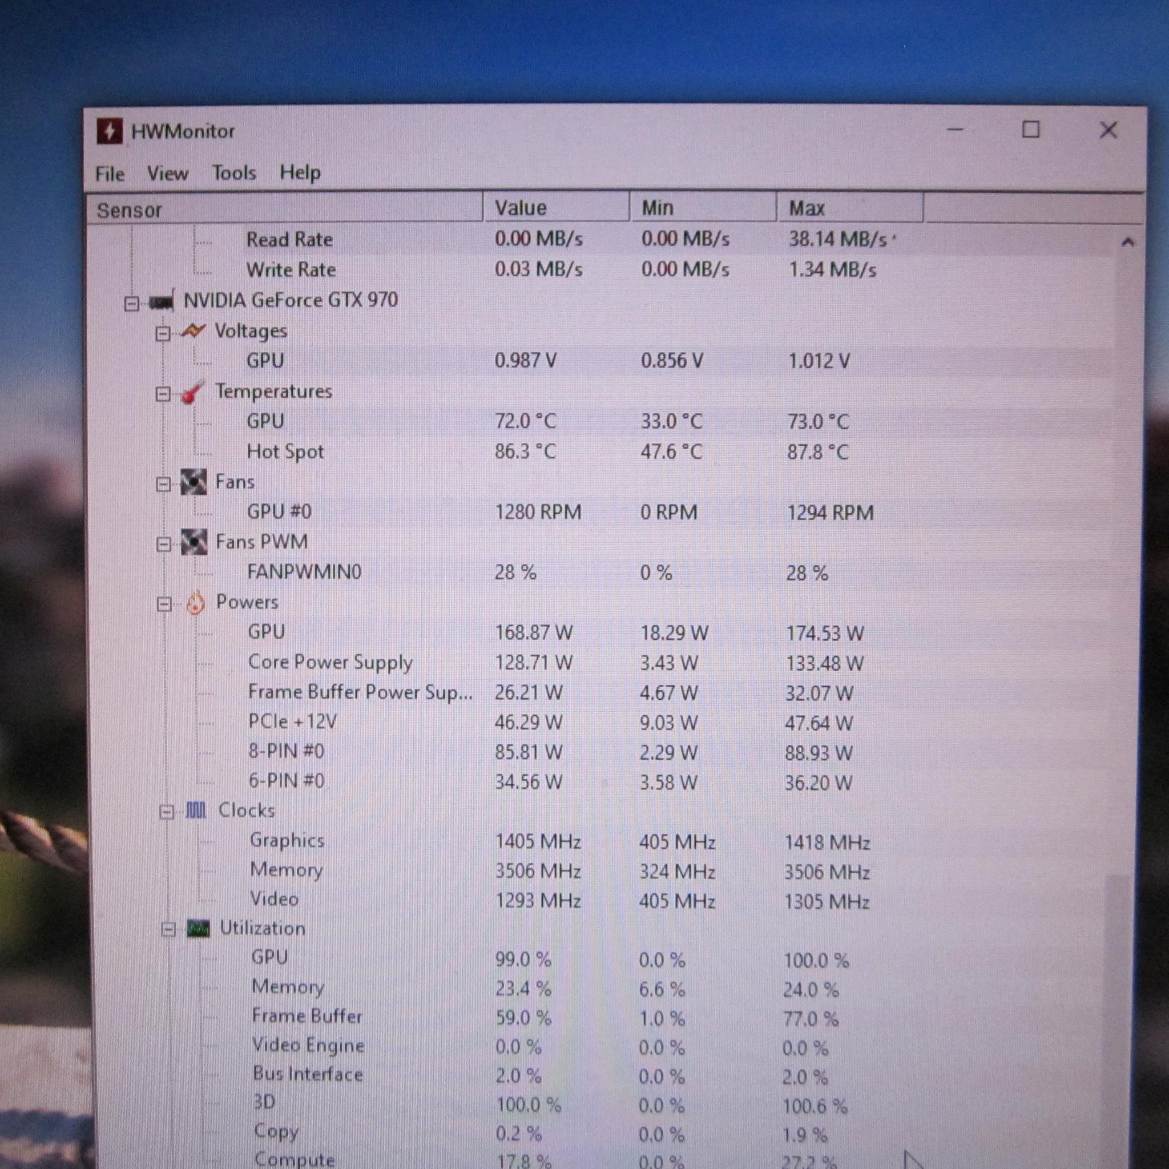Image resolution: width=1169 pixels, height=1169 pixels.
Task: Select the Hot Spot temperature row
Action: (x=602, y=452)
